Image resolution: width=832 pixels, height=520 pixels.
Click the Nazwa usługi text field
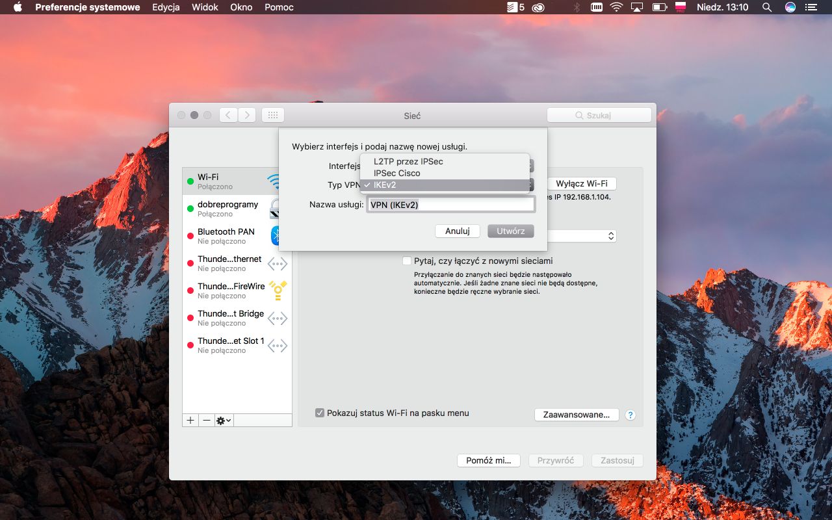(451, 205)
